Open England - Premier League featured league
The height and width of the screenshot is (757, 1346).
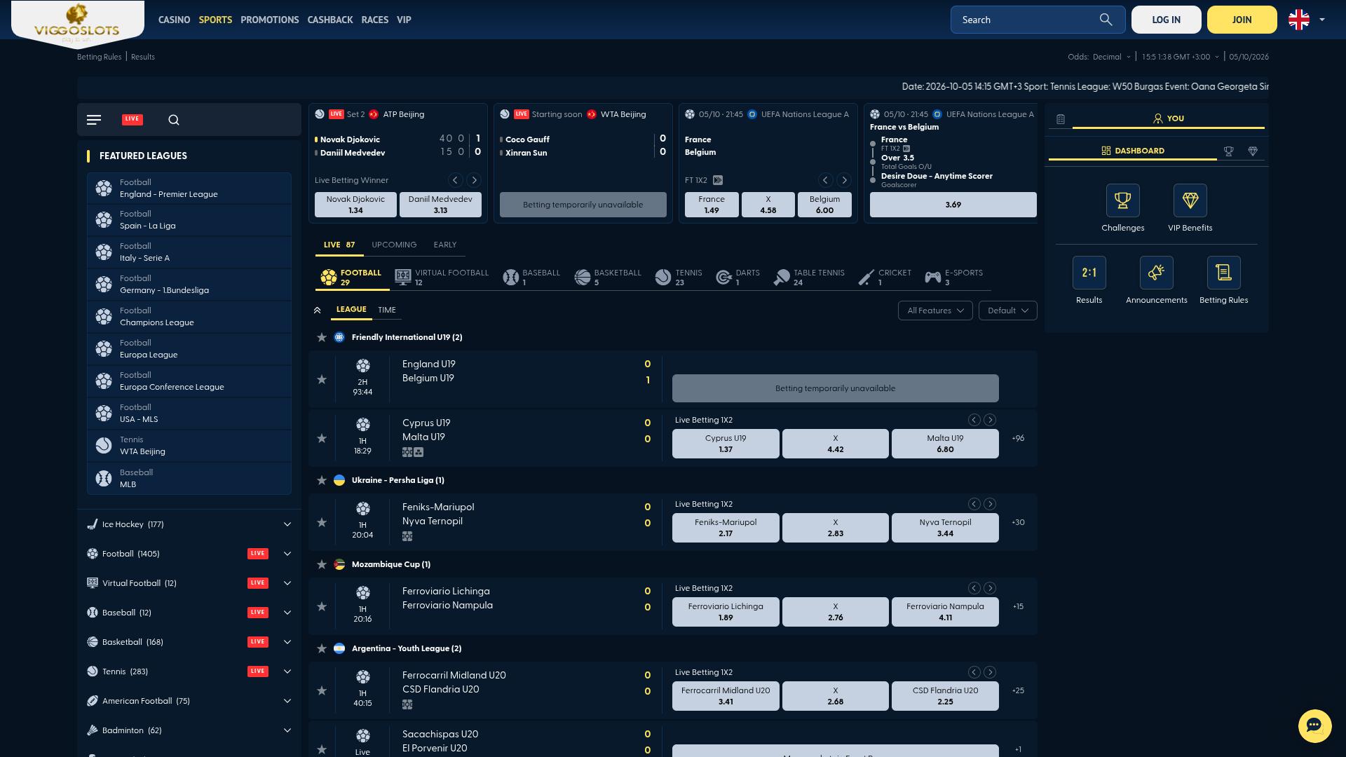point(189,188)
